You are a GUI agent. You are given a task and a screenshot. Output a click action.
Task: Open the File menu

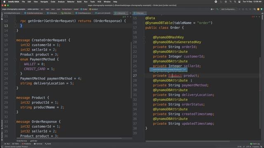tap(23, 2)
